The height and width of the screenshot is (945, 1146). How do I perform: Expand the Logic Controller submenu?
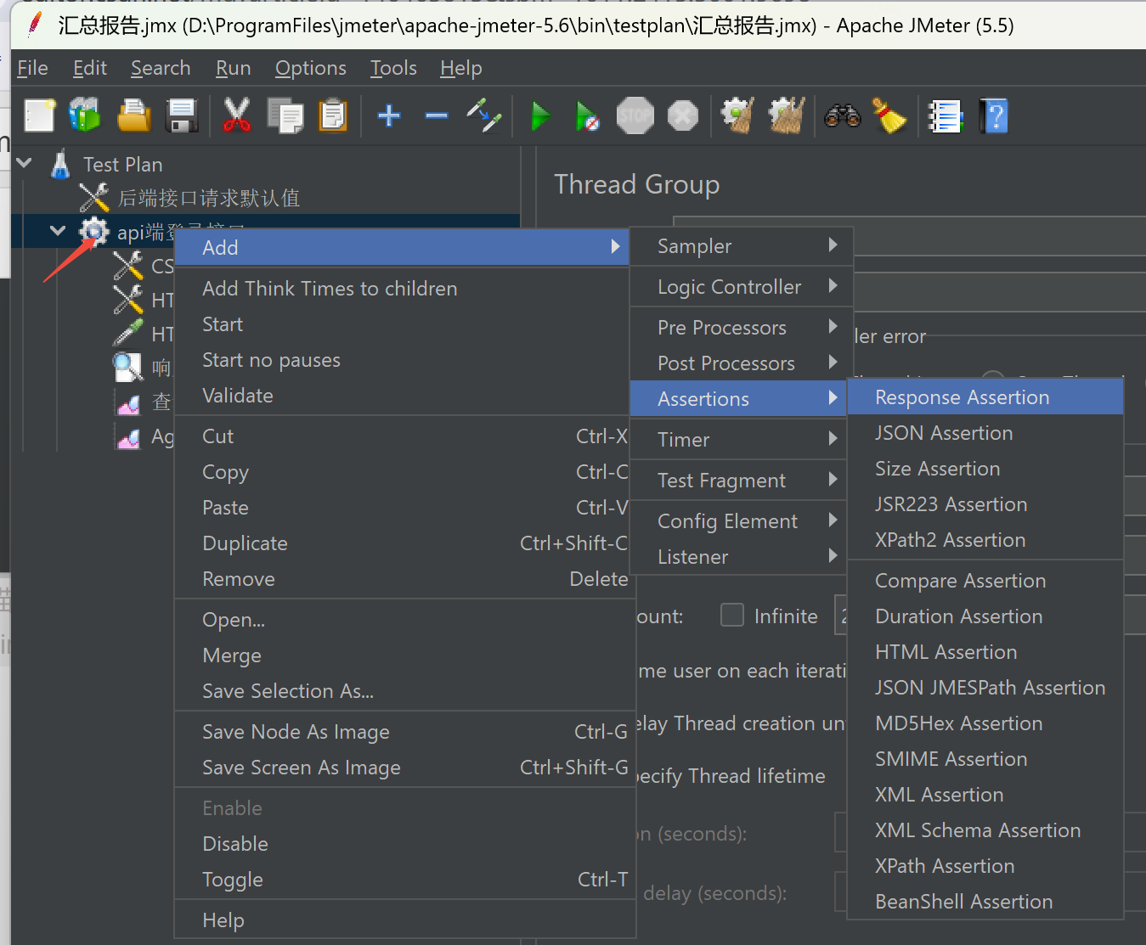[742, 287]
